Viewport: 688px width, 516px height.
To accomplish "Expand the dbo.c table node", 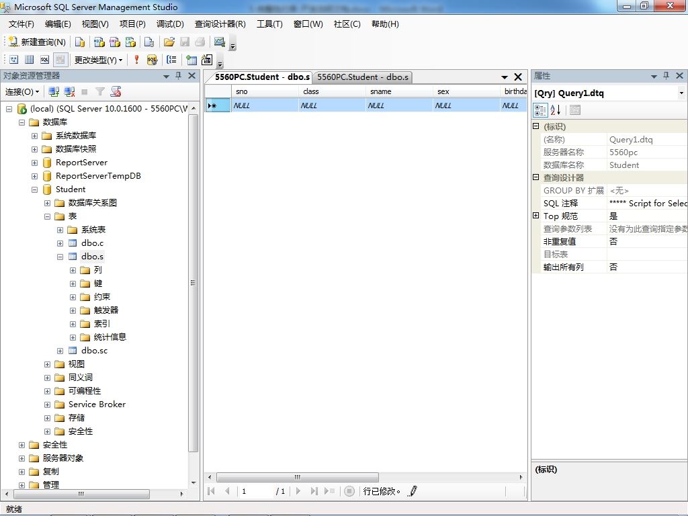I will point(60,243).
